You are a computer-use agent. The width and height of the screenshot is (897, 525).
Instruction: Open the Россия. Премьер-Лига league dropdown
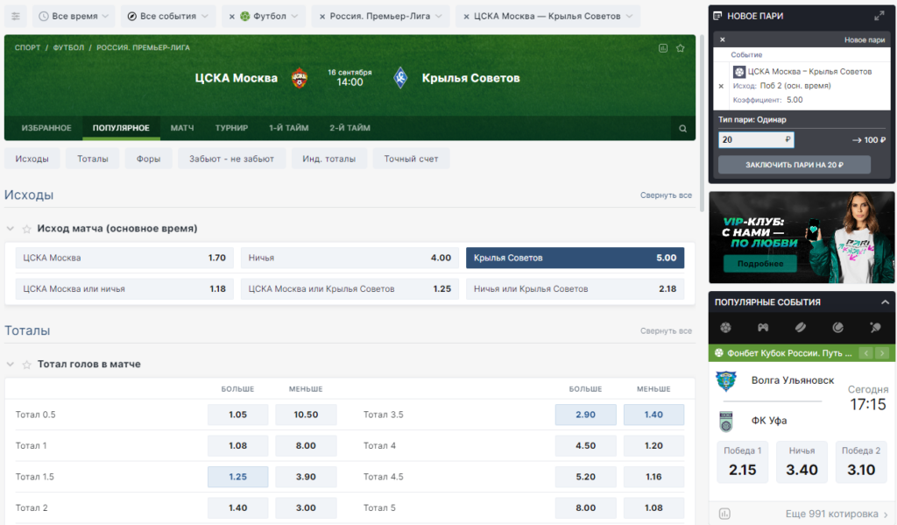click(386, 16)
